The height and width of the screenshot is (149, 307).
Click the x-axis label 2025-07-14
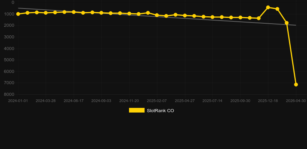pos(213,101)
